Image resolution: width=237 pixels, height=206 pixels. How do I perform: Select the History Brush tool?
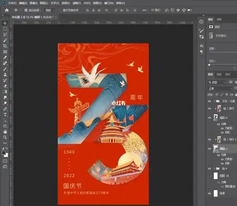(5, 80)
